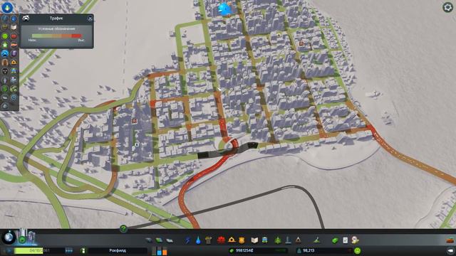This screenshot has height=256, width=456.
Task: Click the traffic density legend gradient
Action: click(57, 36)
